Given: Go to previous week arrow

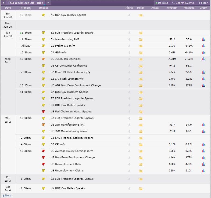Looking at the screenshot, I should click(3, 3).
